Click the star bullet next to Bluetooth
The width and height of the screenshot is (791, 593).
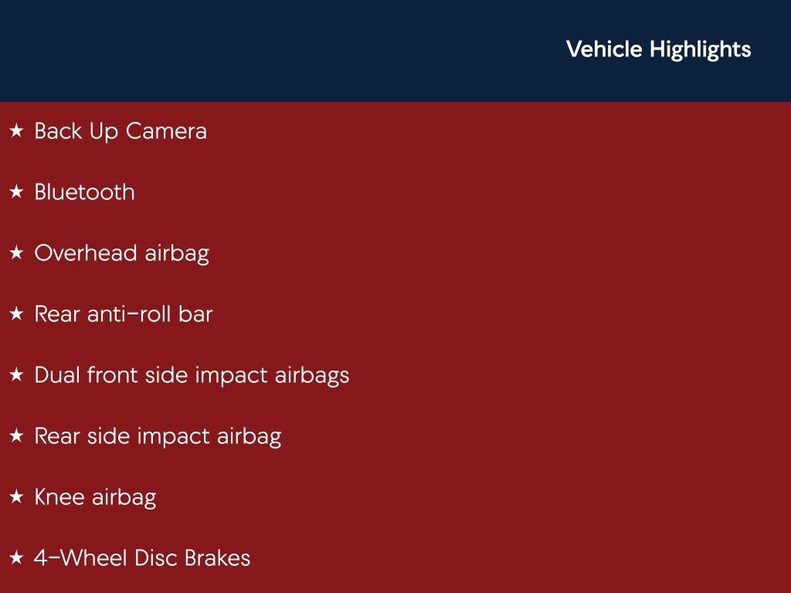coord(16,192)
